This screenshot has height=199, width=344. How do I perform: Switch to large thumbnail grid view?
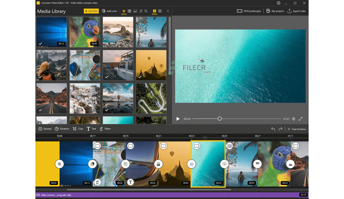154,11
